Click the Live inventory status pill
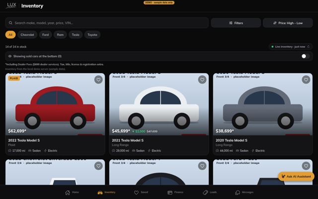318x199 pixels. pos(290,47)
